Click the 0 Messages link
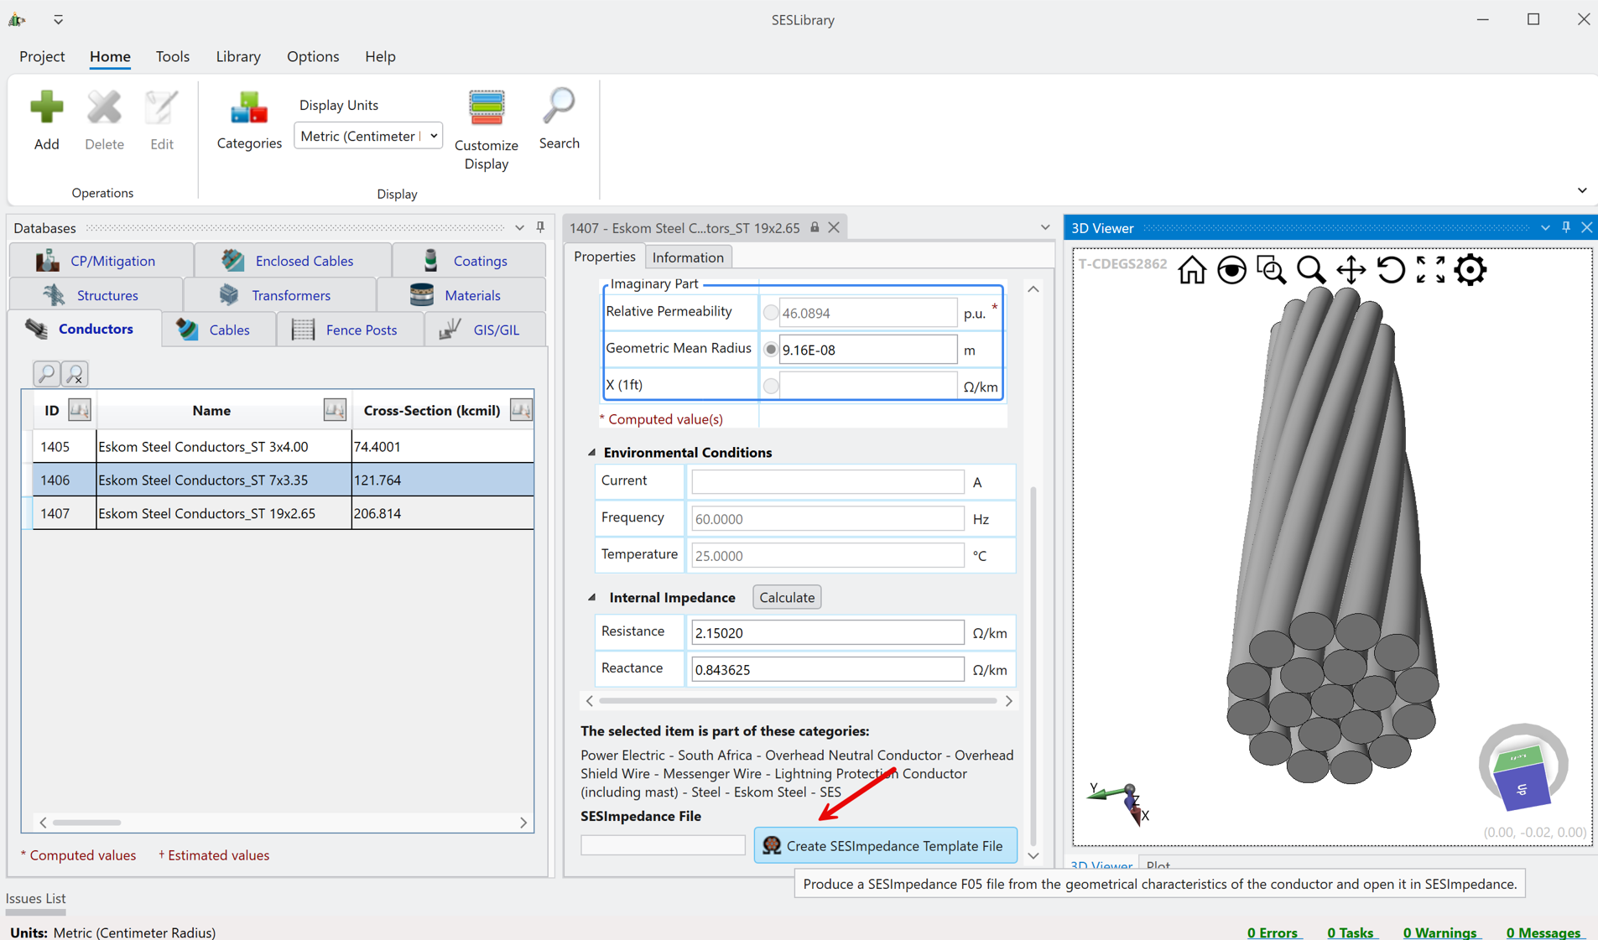Viewport: 1598px width, 940px height. [x=1544, y=932]
